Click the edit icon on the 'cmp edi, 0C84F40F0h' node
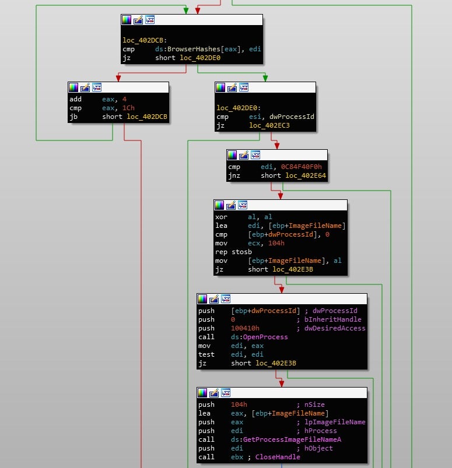The height and width of the screenshot is (468, 452). click(x=244, y=155)
